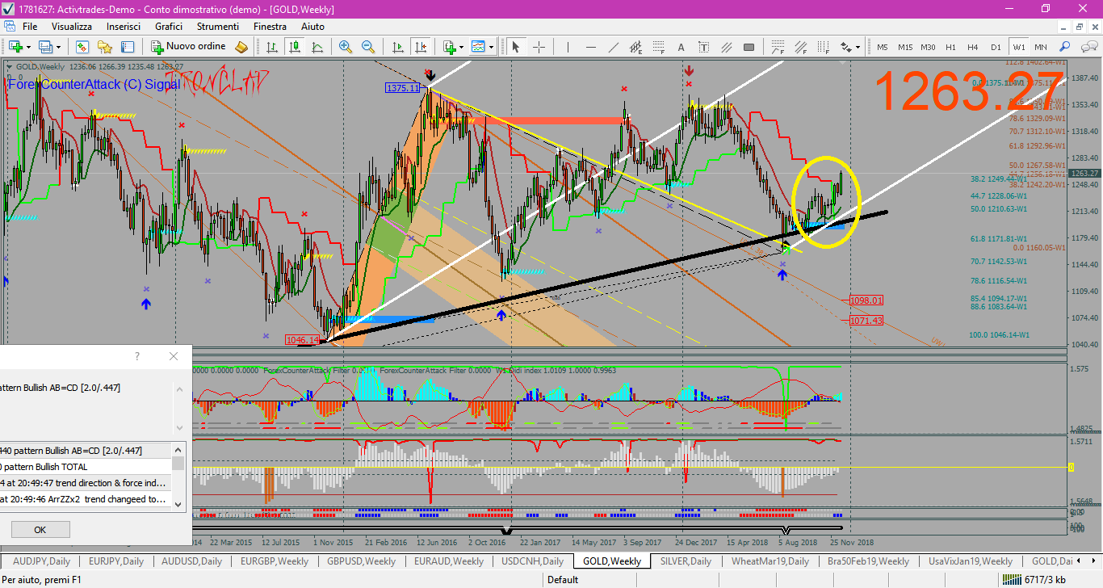Toggle chart shift
The height and width of the screenshot is (588, 1103).
pos(419,47)
